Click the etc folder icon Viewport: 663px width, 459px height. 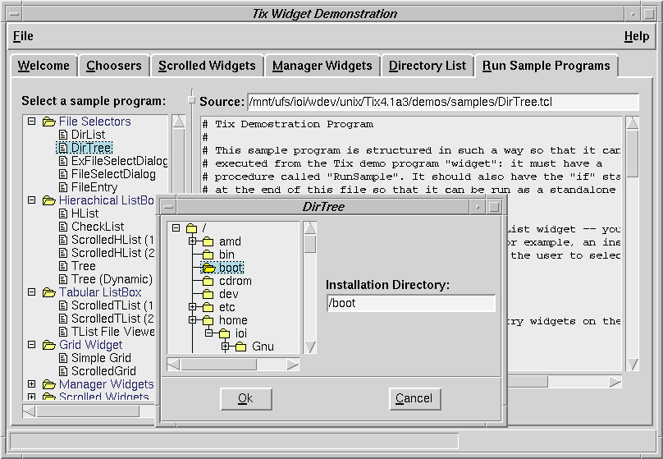click(208, 307)
